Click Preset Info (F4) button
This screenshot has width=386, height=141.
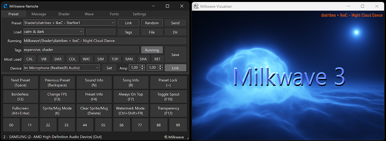94,97
